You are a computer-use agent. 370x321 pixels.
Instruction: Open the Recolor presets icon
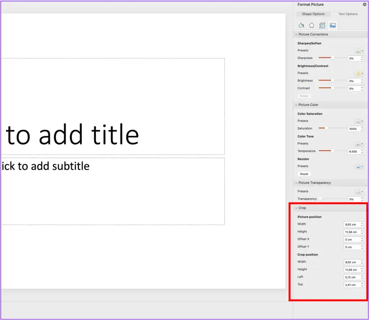(359, 166)
